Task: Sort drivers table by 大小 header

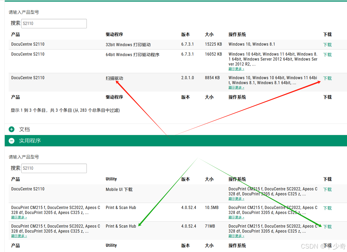Action: click(209, 35)
